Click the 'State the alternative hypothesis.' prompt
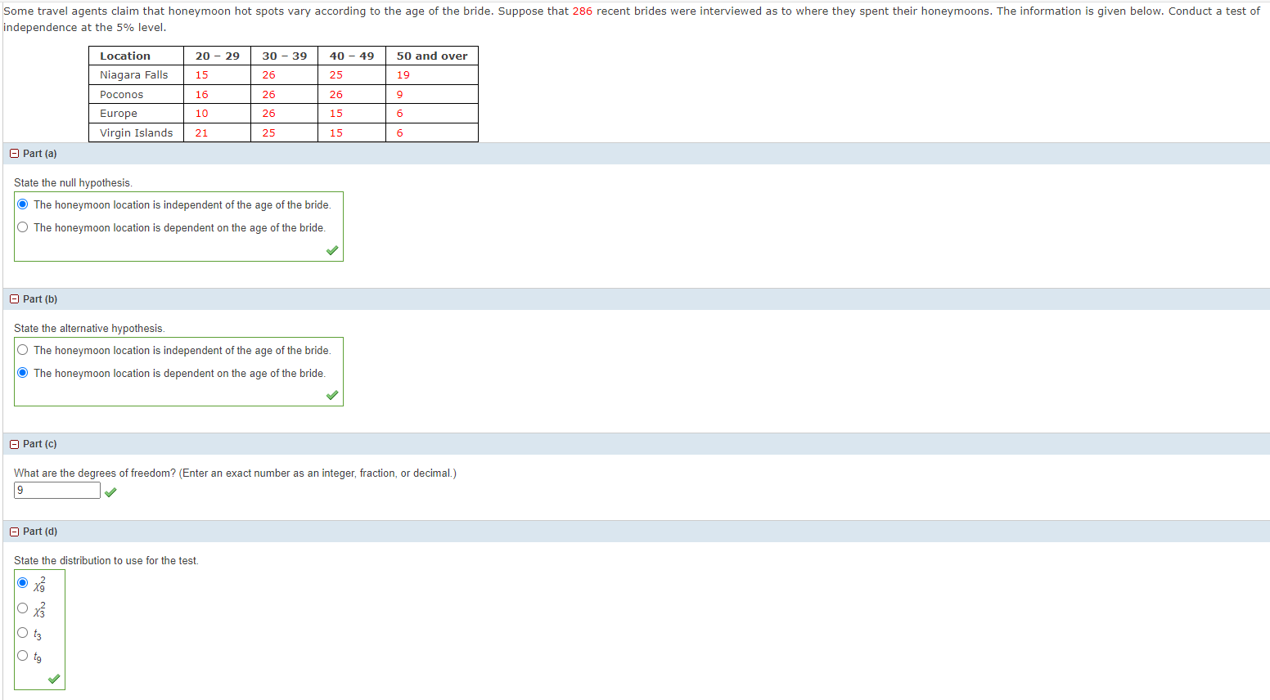The height and width of the screenshot is (700, 1270). click(x=89, y=329)
